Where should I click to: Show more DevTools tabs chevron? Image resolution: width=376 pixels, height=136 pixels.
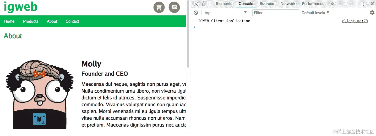tap(332, 4)
